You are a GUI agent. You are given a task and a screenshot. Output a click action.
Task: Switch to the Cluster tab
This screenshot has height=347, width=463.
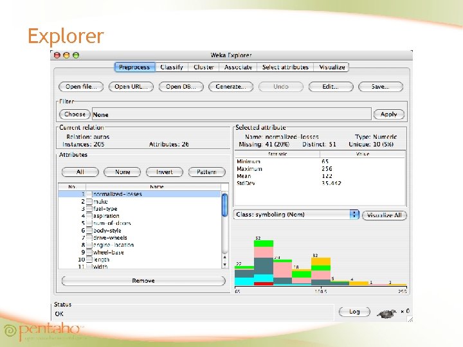pyautogui.click(x=204, y=67)
